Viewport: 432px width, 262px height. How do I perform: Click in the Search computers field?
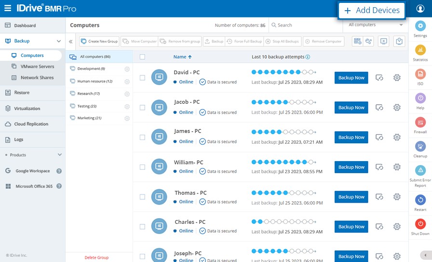(305, 25)
